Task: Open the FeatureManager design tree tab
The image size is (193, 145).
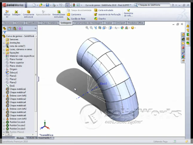Action: click(4, 28)
